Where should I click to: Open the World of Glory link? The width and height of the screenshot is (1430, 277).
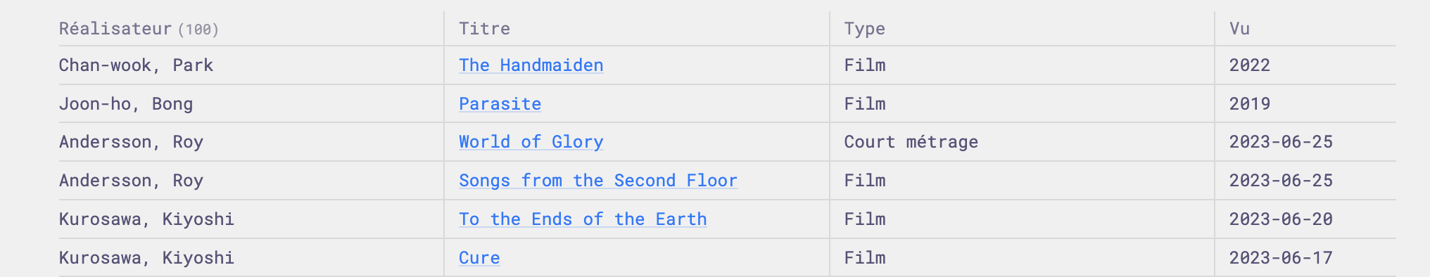coord(531,142)
